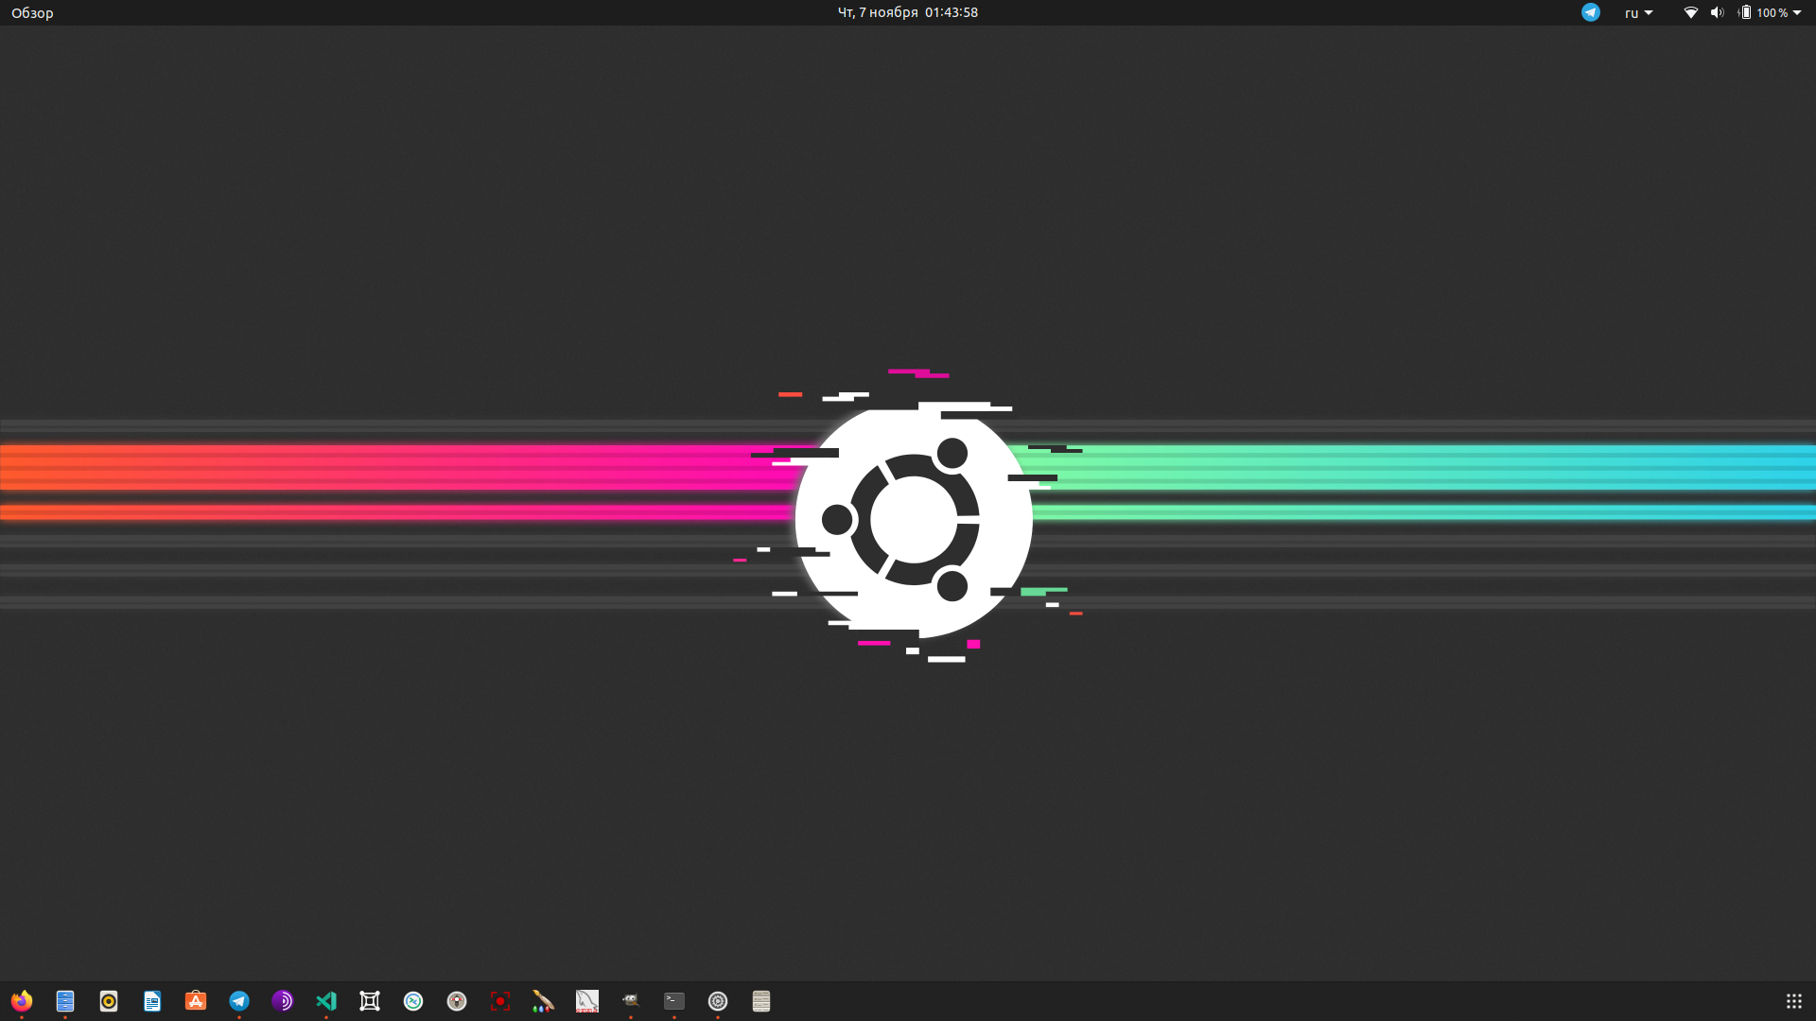Open the Settings gear in the dock

point(718,1001)
